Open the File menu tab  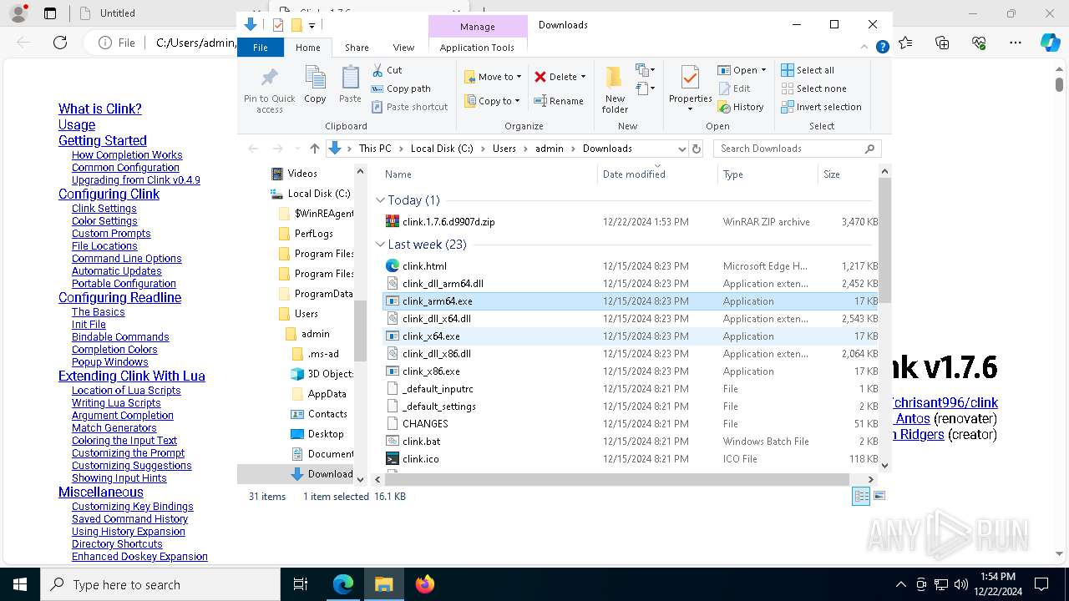[x=261, y=48]
